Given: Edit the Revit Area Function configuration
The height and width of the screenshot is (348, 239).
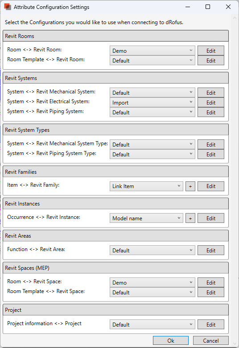Looking at the screenshot, I should pyautogui.click(x=211, y=250).
